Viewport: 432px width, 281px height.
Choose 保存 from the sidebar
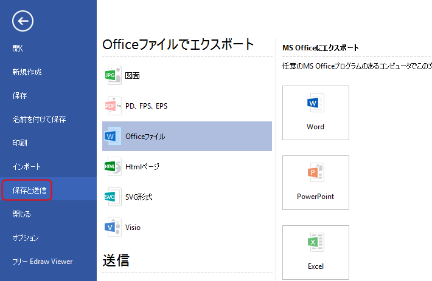point(19,96)
